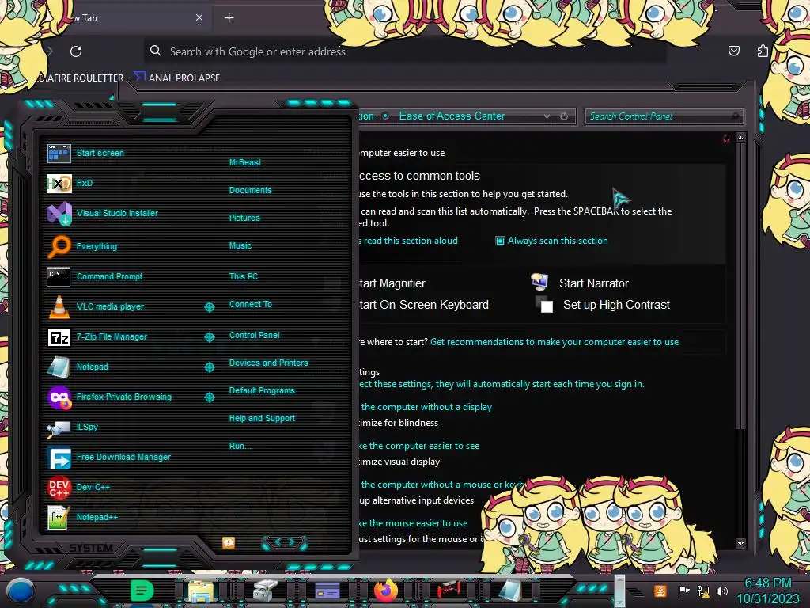The image size is (810, 608).
Task: Expand 7-Zip File Manager jump list
Action: (x=210, y=337)
